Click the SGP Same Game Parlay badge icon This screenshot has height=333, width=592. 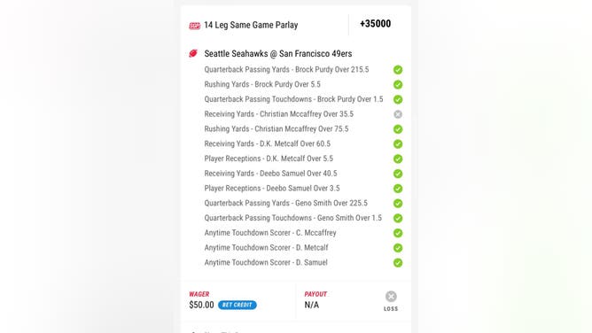pos(194,26)
